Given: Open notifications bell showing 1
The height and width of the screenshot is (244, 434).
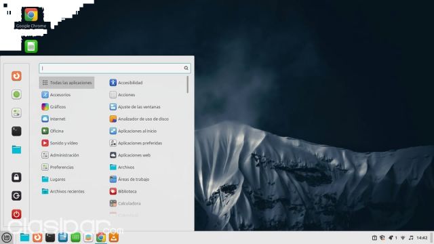Looking at the screenshot, I should click(x=393, y=238).
